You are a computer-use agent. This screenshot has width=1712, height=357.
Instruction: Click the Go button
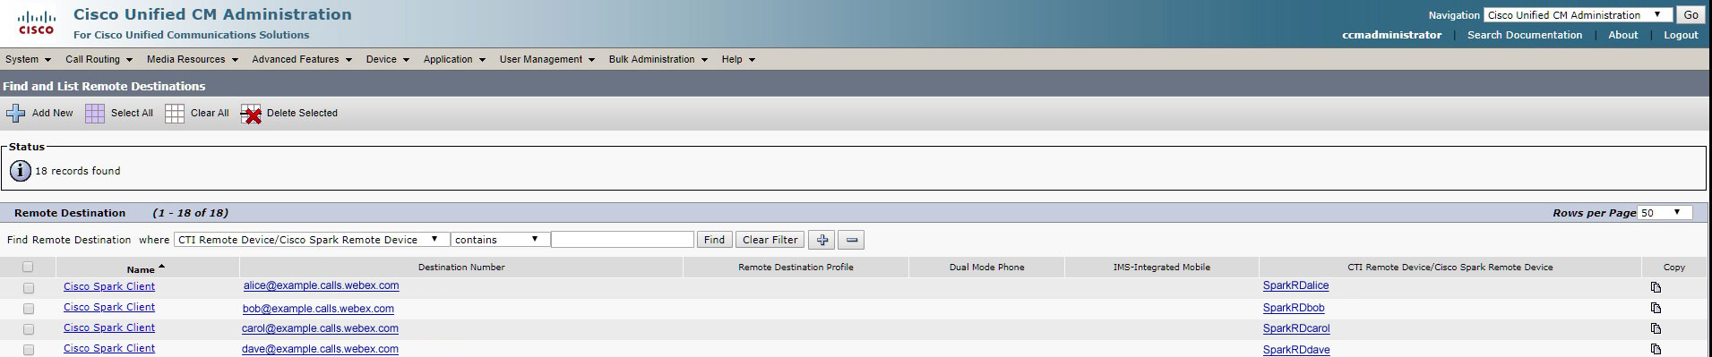[x=1690, y=15]
